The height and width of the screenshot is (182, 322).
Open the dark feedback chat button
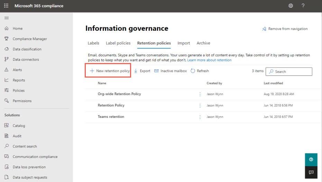point(311,172)
